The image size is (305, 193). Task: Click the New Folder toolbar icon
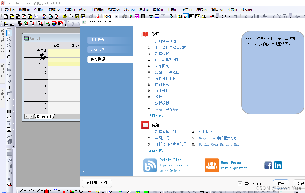tap(12, 16)
